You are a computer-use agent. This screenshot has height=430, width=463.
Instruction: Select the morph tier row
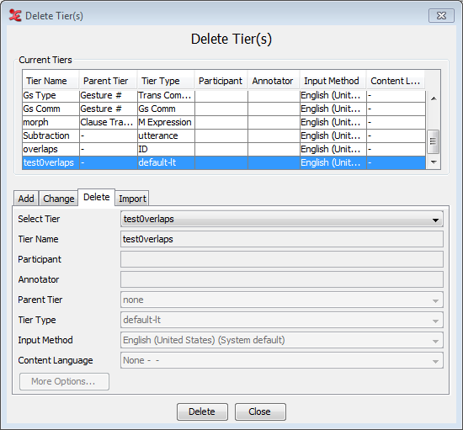pos(224,122)
